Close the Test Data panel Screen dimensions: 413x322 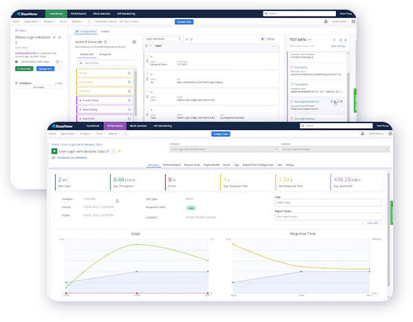point(346,40)
